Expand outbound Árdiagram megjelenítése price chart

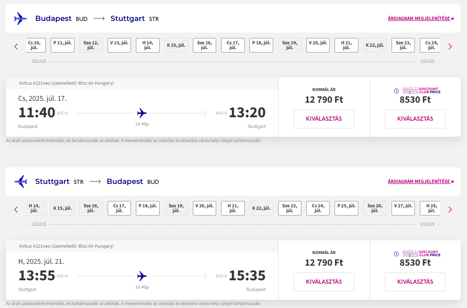[x=421, y=18]
